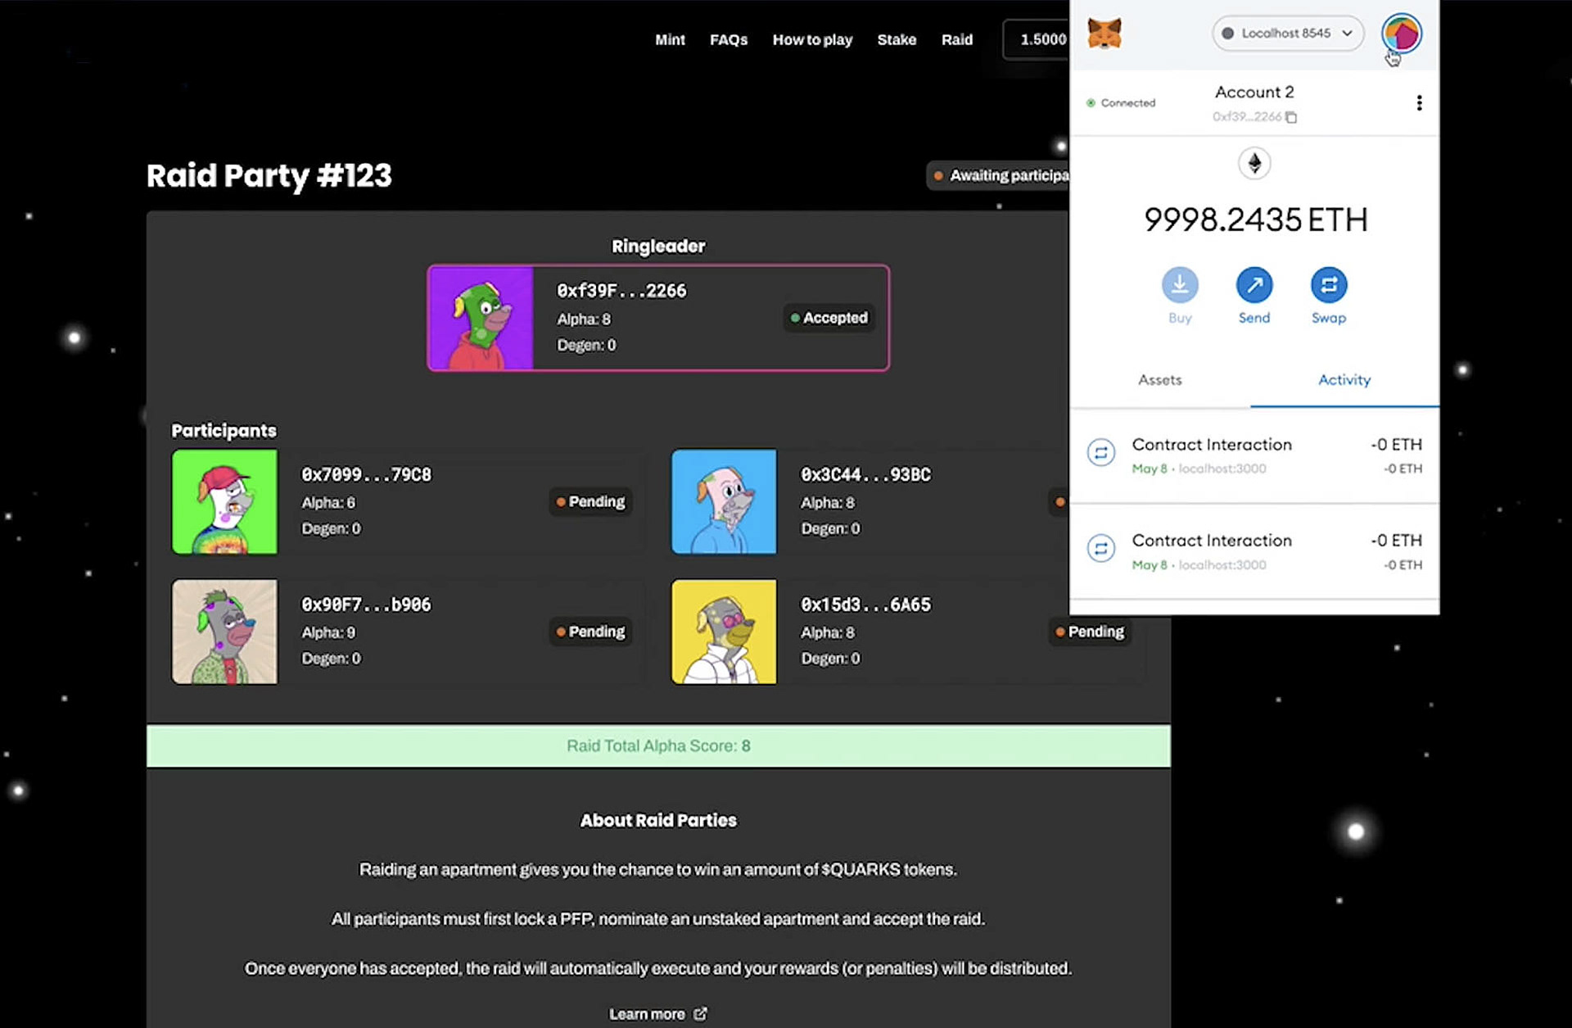Click the Buy icon button

tap(1179, 285)
